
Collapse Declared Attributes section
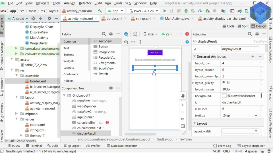coord(195,56)
